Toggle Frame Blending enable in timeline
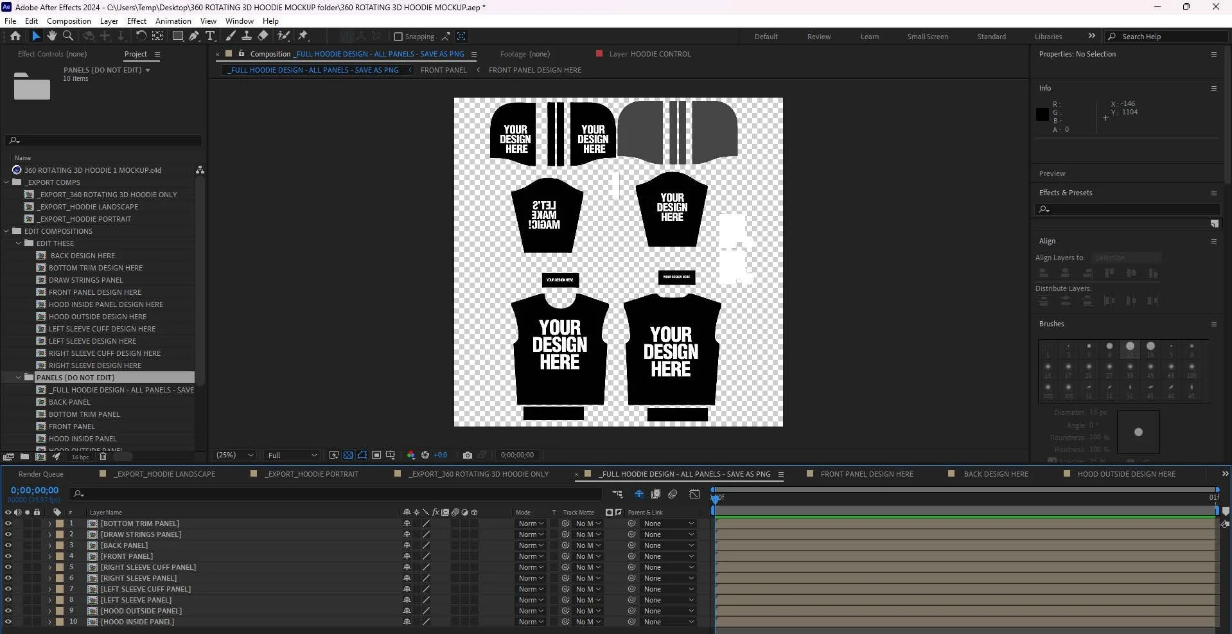Screen dimensions: 1232x634 [x=656, y=494]
